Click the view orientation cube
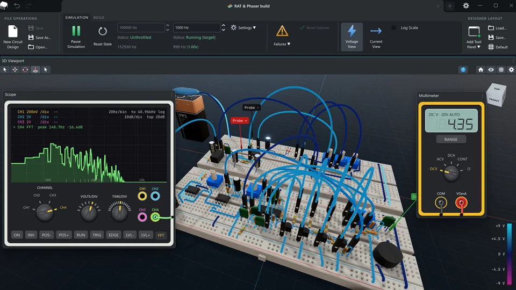The image size is (516, 290). [x=496, y=95]
